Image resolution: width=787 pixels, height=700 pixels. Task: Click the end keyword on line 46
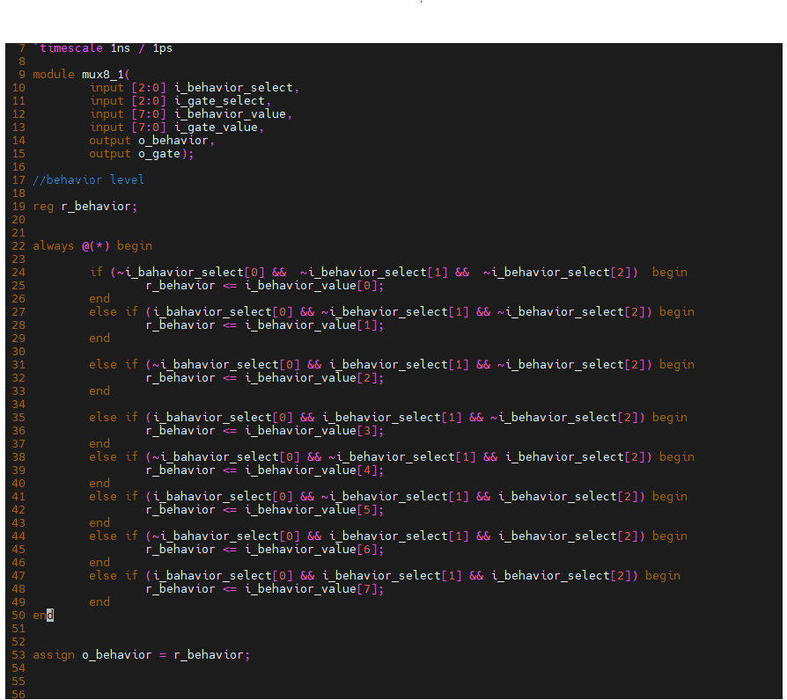click(99, 563)
